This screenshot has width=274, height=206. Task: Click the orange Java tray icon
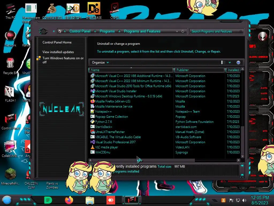(223, 200)
